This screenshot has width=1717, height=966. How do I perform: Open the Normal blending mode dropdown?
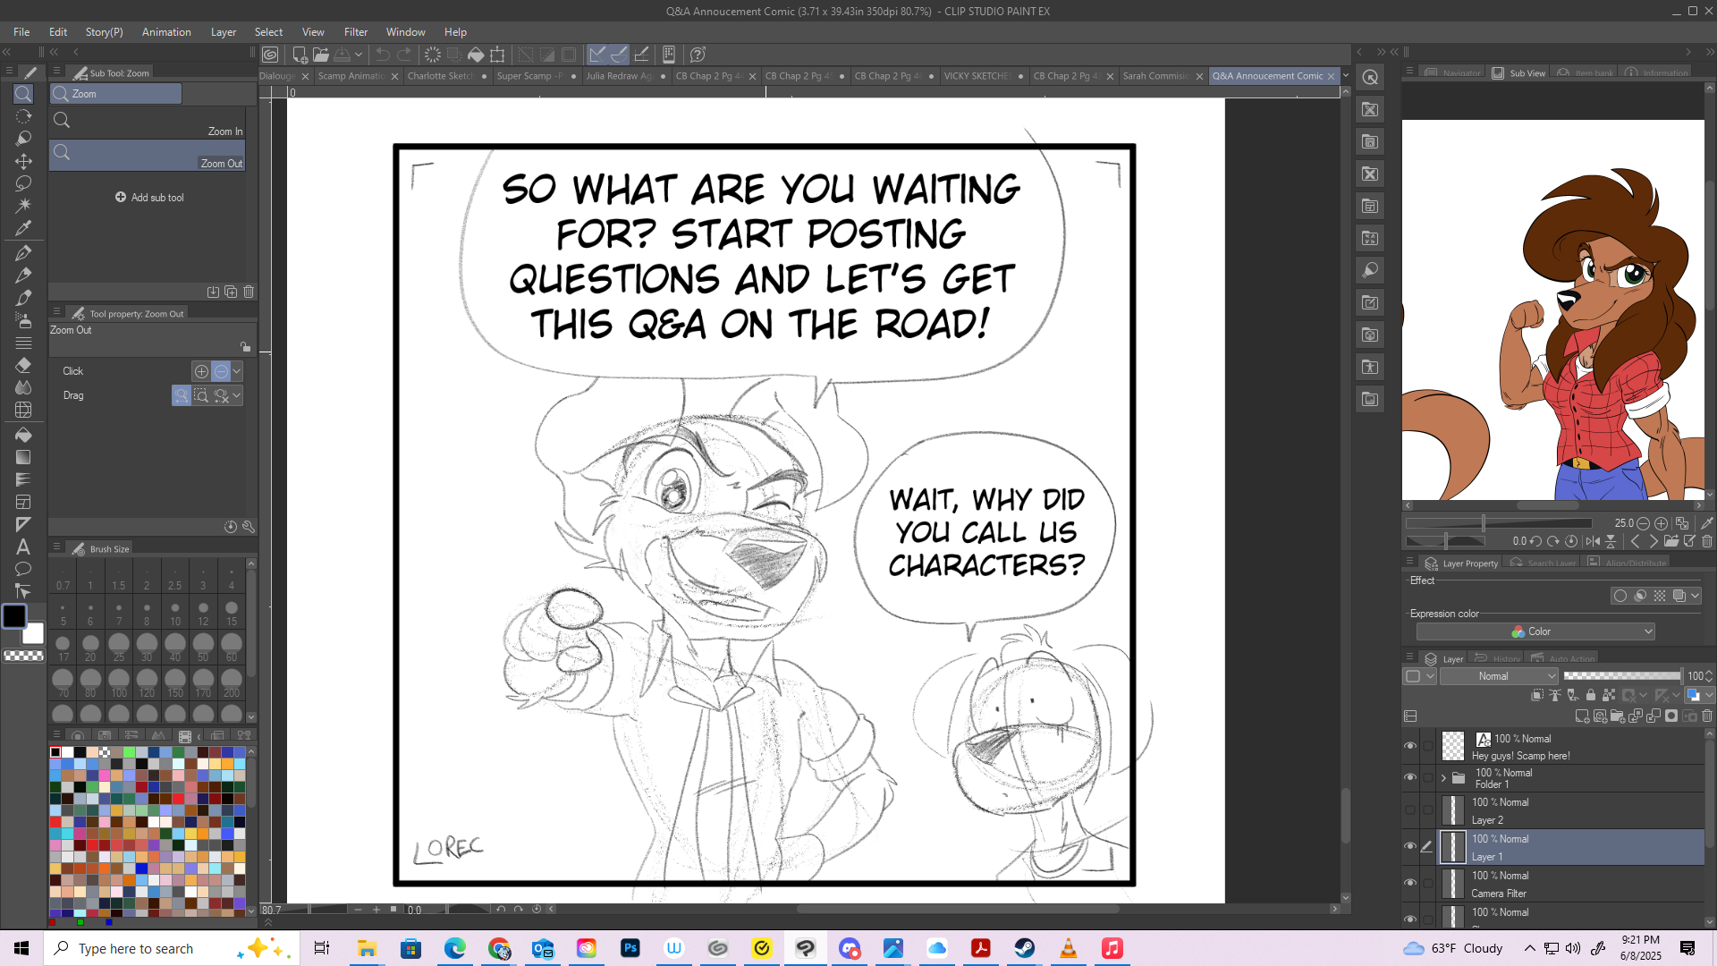click(x=1499, y=676)
